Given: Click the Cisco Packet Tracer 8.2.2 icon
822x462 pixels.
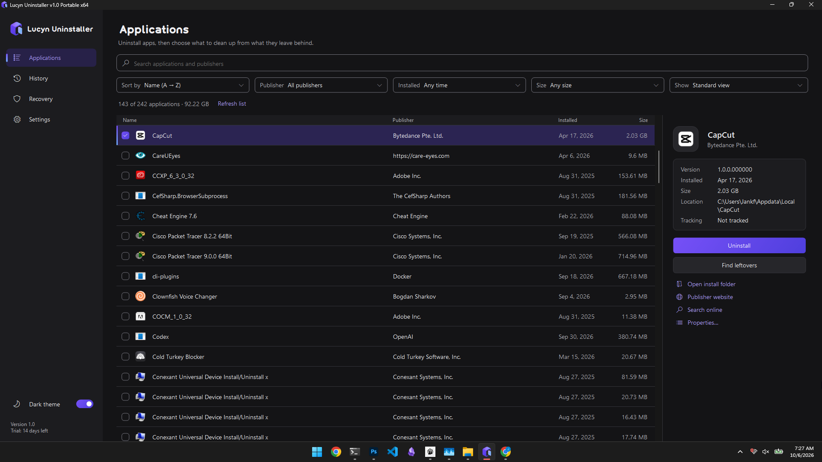Looking at the screenshot, I should [140, 236].
